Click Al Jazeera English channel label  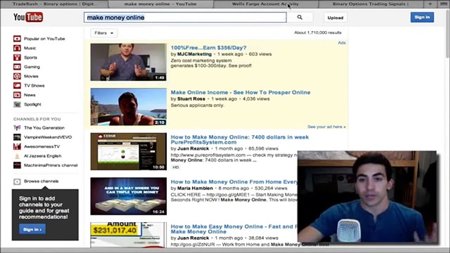43,156
